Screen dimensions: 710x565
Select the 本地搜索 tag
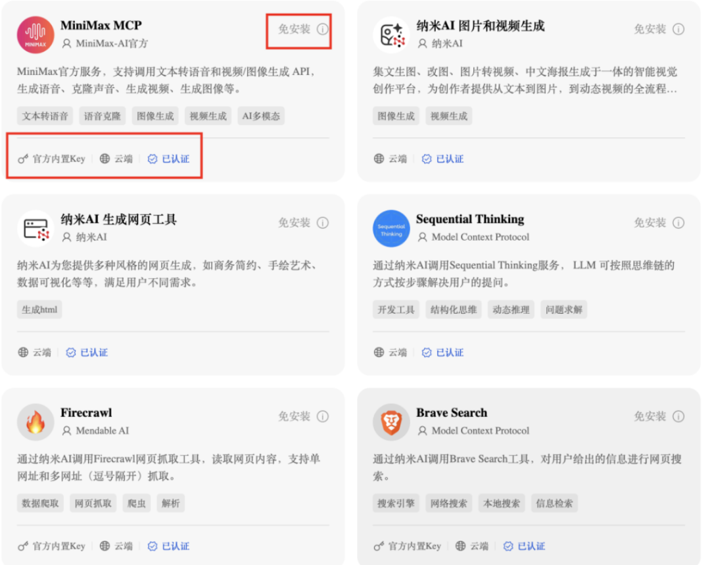pos(502,503)
